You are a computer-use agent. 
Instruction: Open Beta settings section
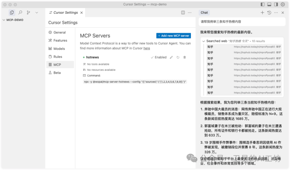pyautogui.click(x=60, y=73)
